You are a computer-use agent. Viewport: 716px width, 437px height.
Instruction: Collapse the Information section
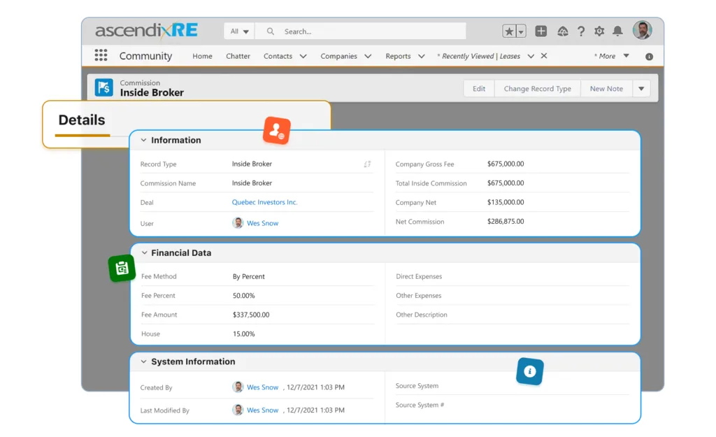(144, 141)
